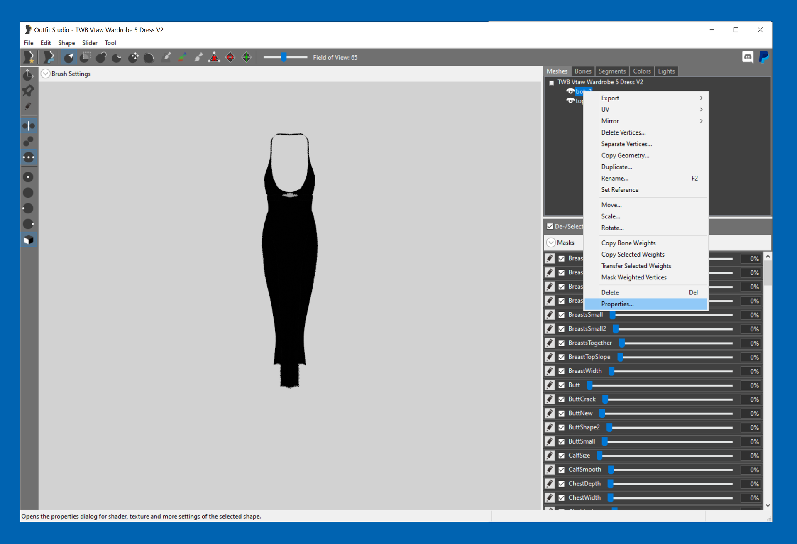Toggle X-Mirror brush option
The image size is (797, 544).
29,125
